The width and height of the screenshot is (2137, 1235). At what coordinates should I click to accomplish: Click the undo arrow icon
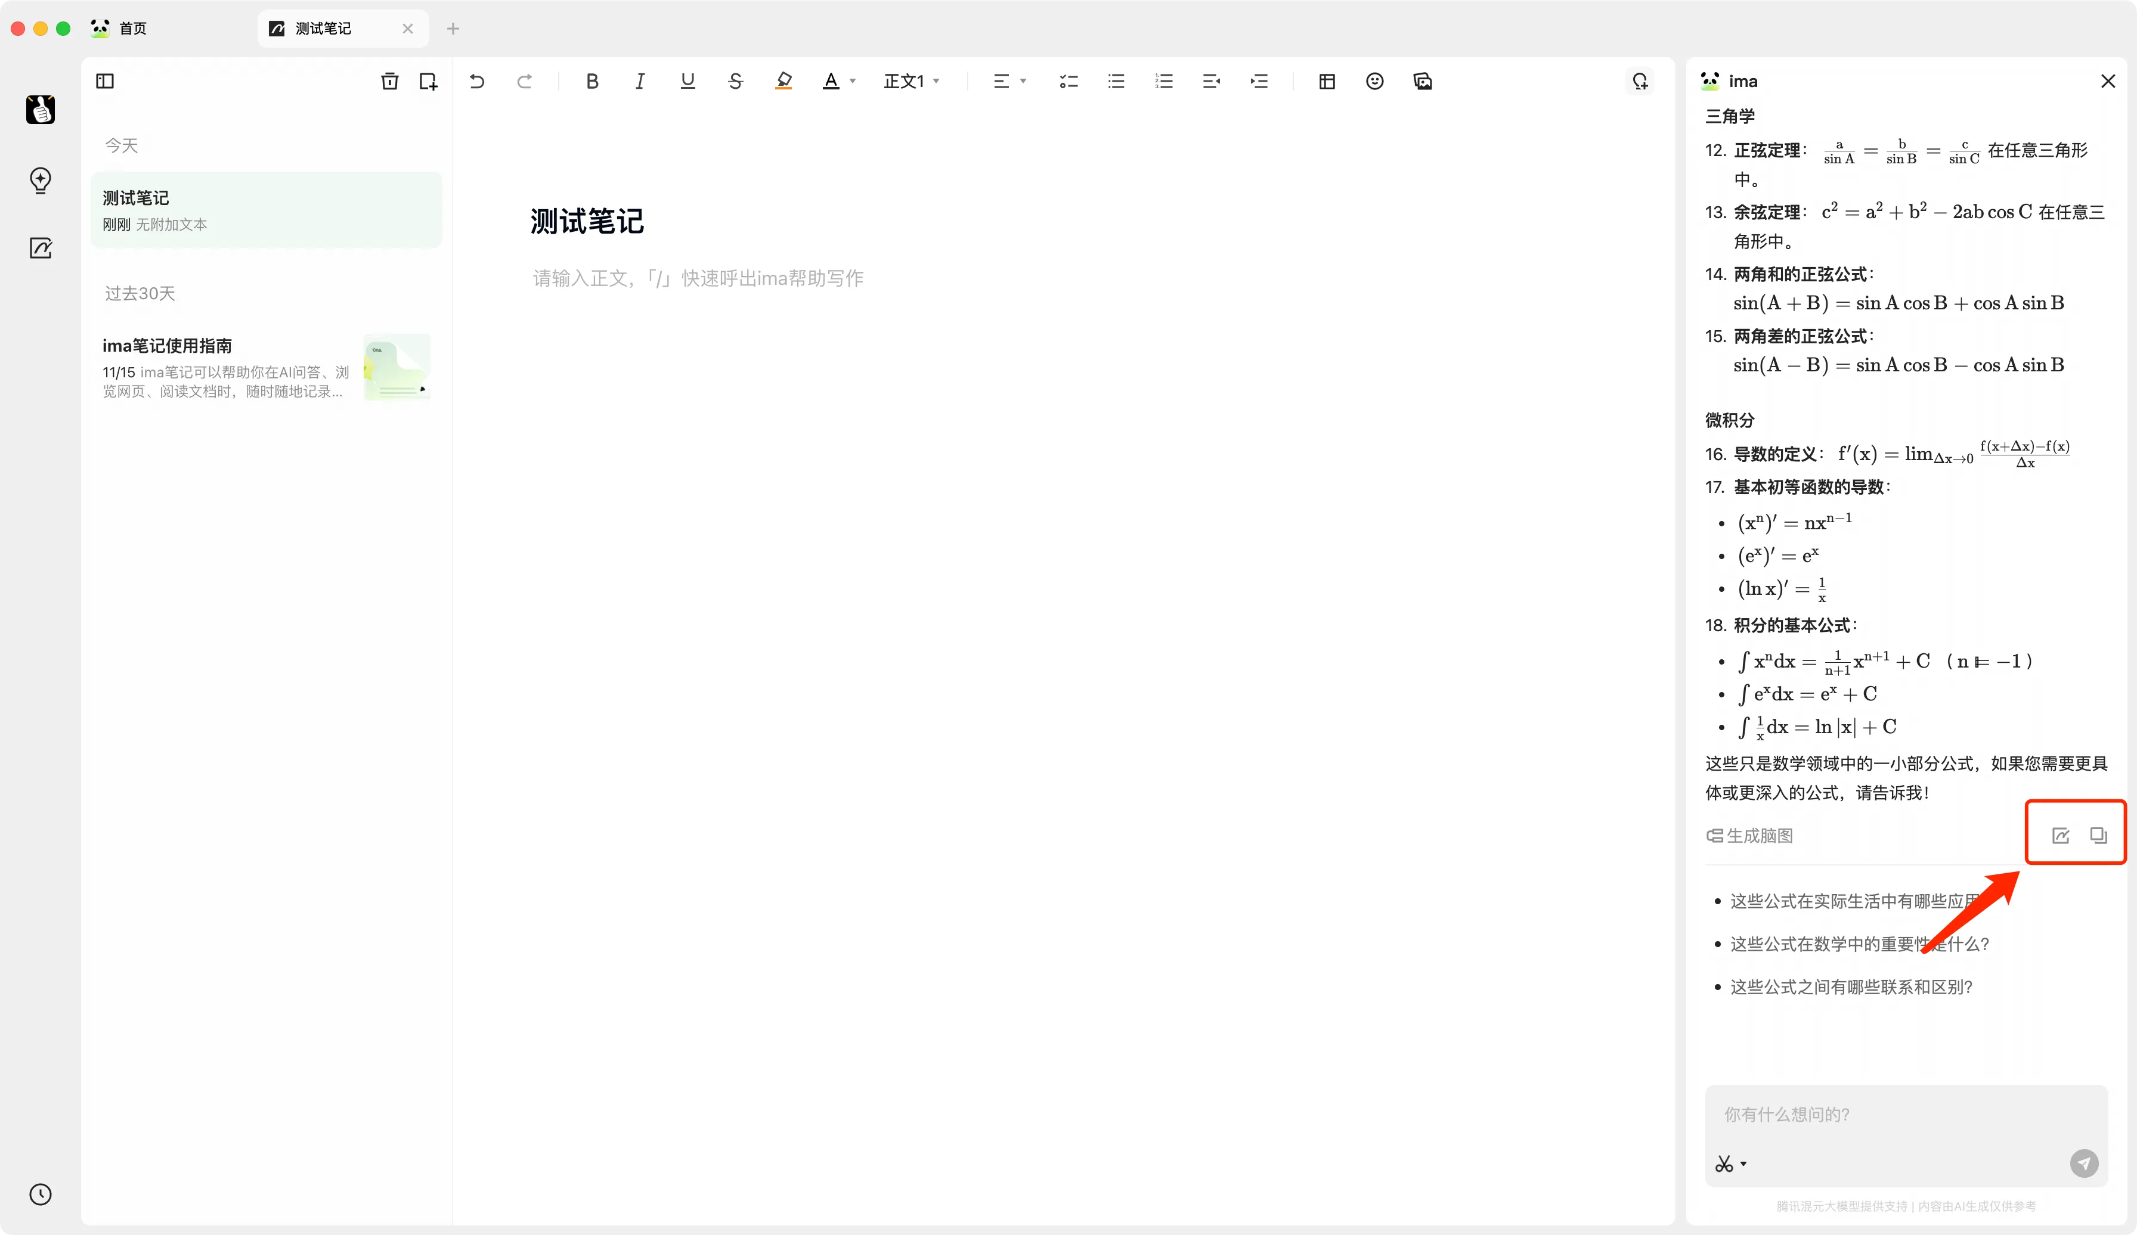(476, 82)
